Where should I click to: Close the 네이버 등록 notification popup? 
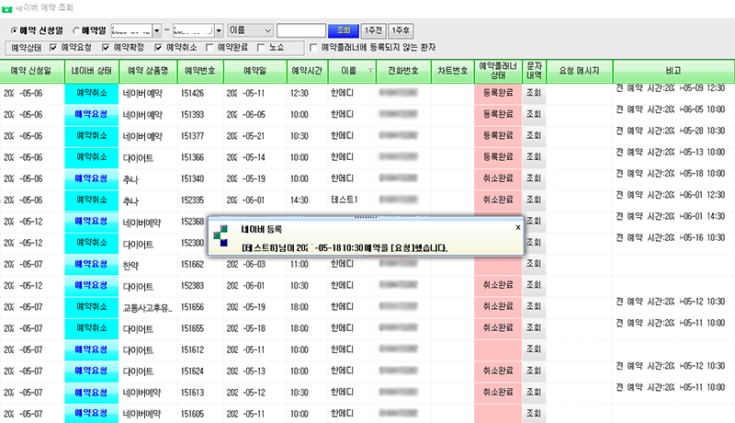tap(518, 227)
